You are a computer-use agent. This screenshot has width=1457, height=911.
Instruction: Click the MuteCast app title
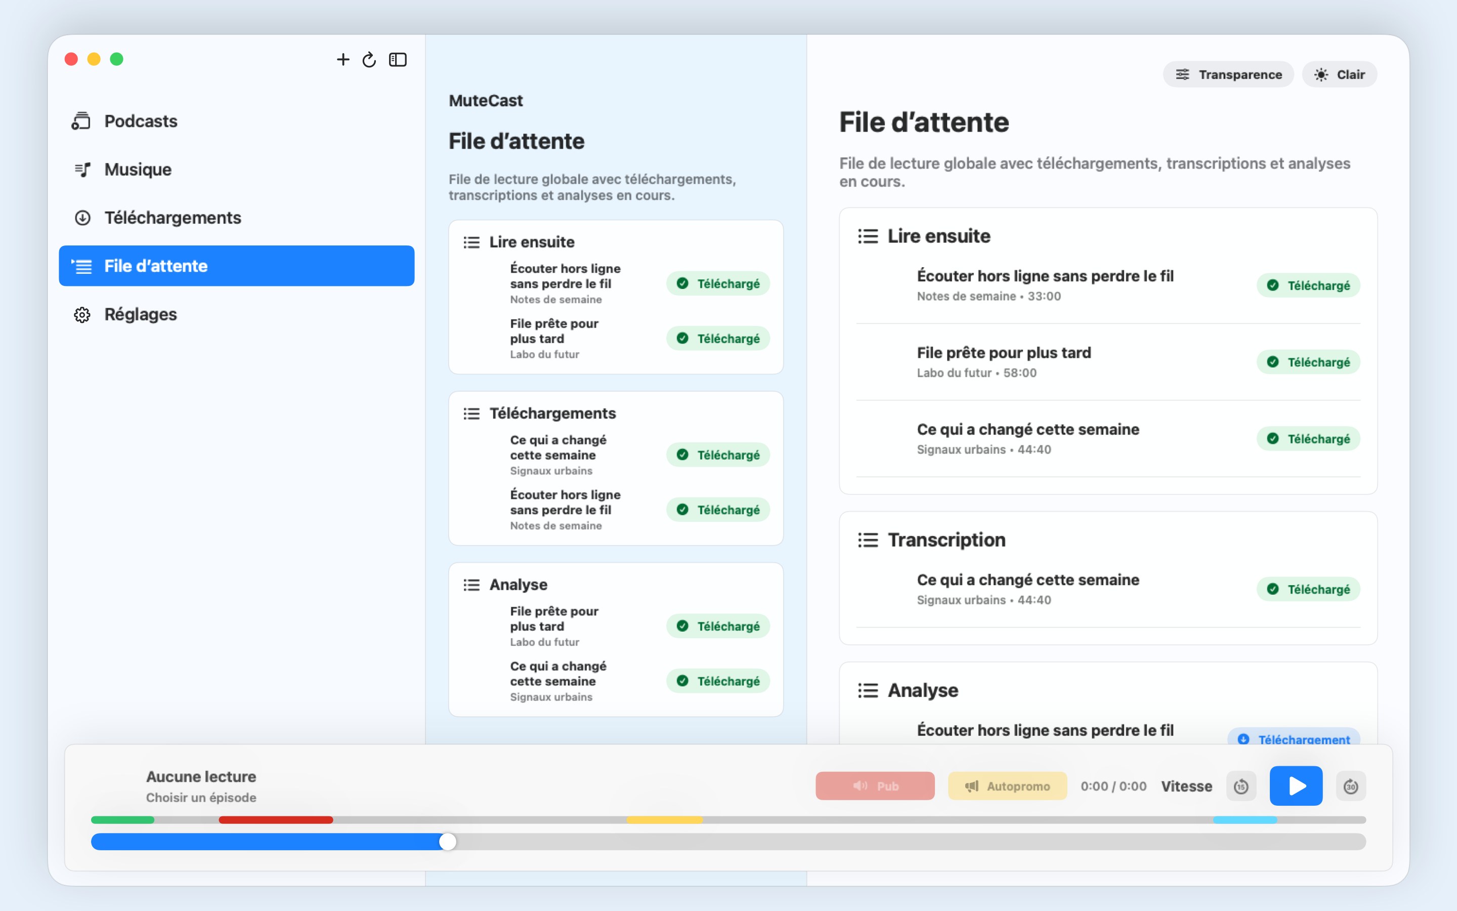pos(485,101)
